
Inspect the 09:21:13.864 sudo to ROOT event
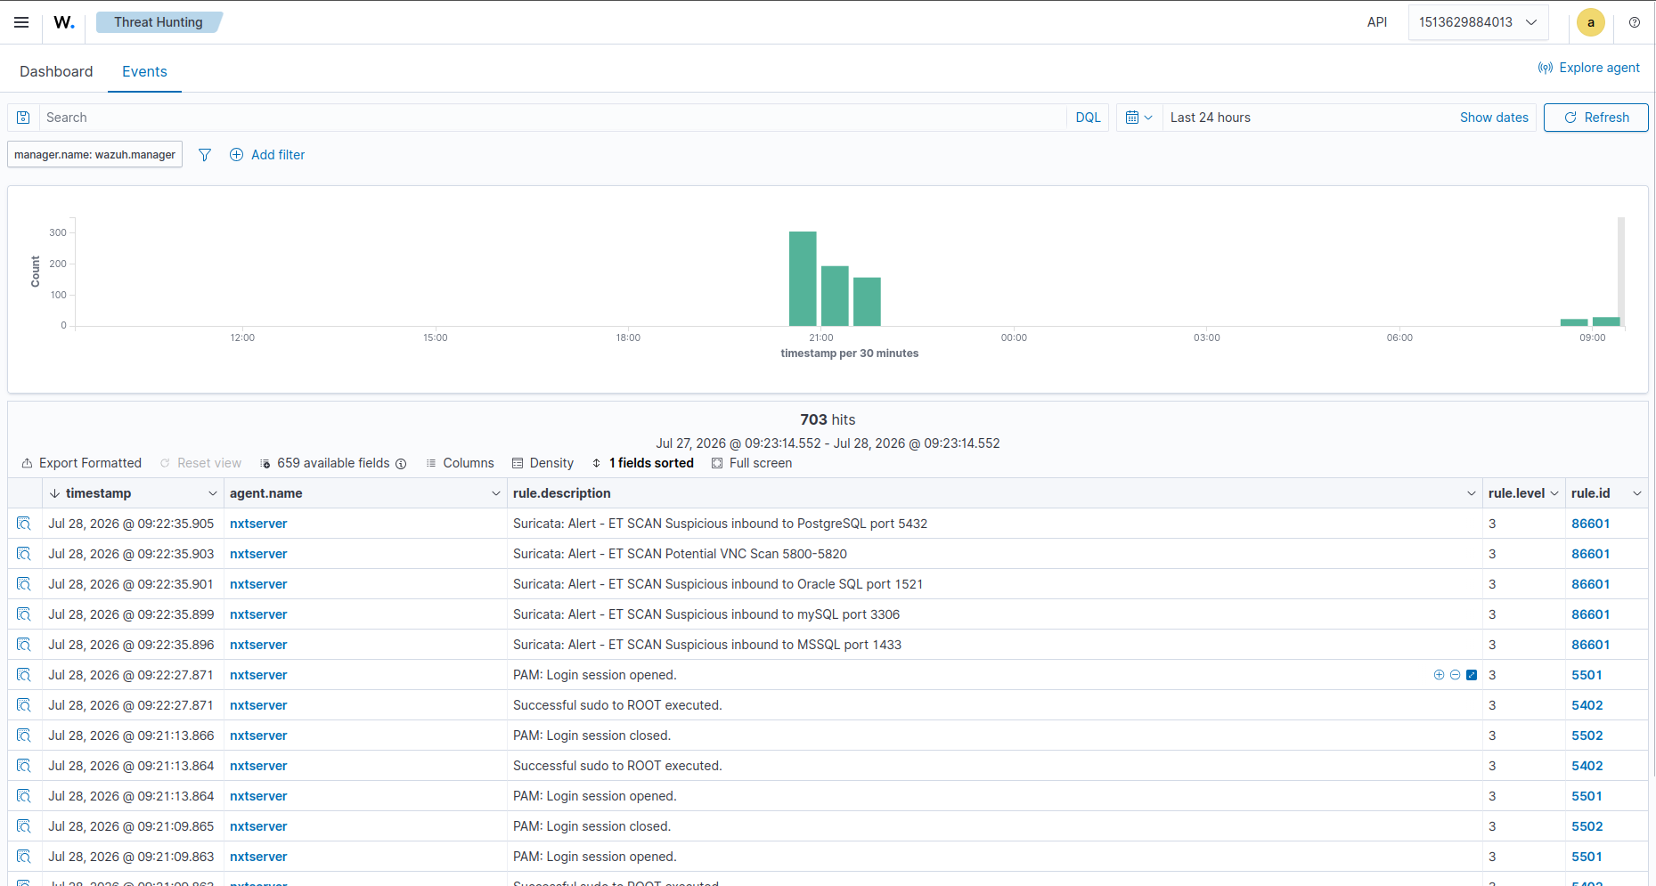point(24,766)
